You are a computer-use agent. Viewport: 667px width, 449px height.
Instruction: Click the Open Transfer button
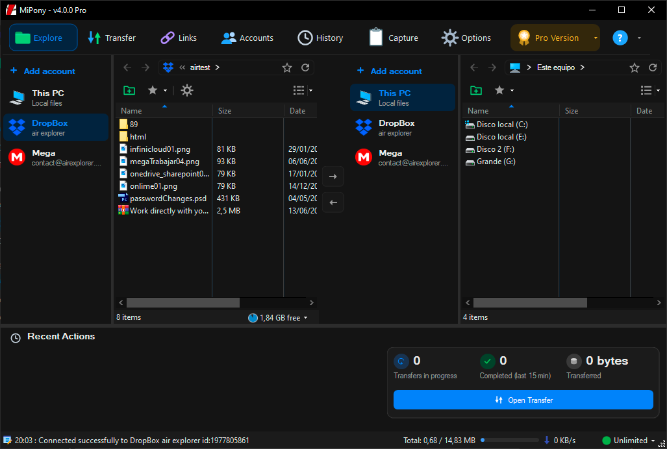point(523,400)
